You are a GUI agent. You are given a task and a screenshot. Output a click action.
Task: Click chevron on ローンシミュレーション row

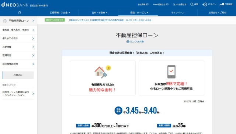click(x=33, y=94)
